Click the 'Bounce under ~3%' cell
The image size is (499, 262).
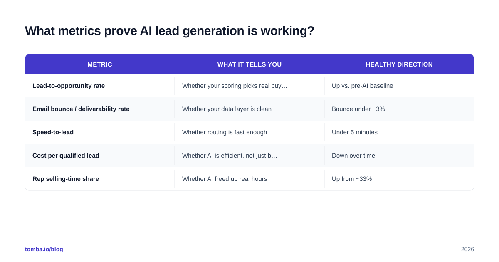tap(399, 109)
